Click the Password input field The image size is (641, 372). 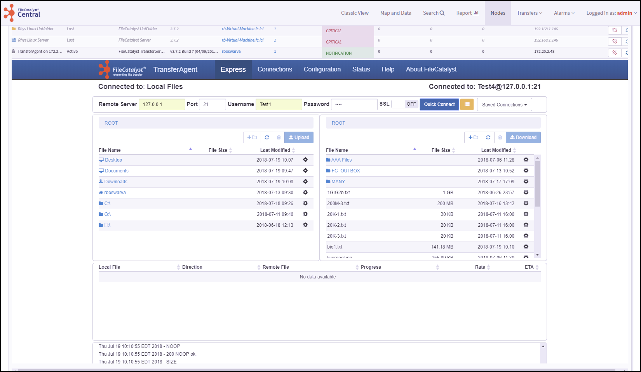(x=354, y=104)
